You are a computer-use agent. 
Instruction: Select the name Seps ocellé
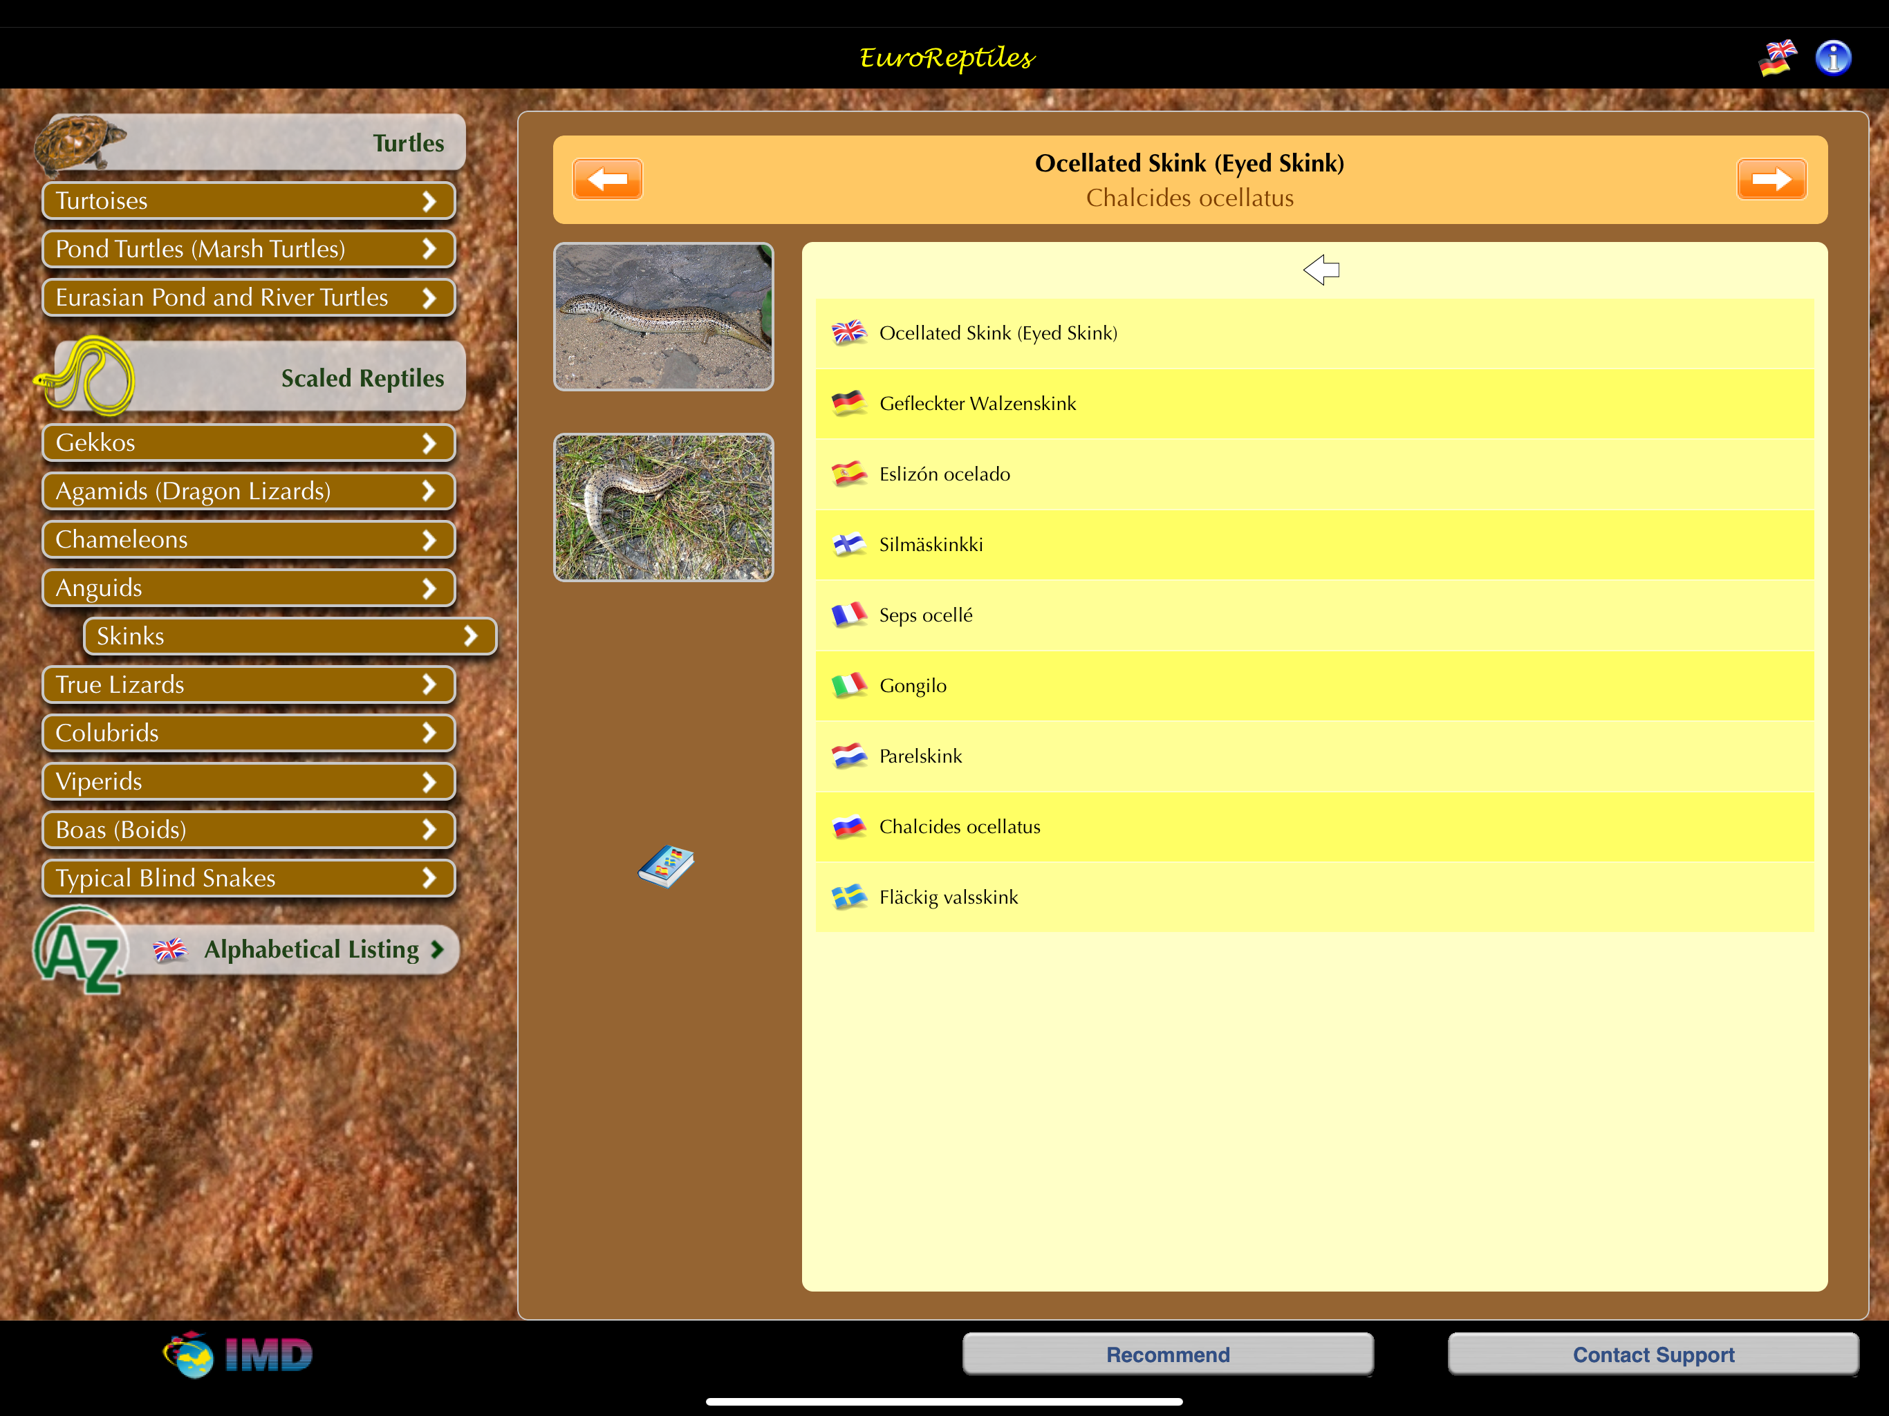pyautogui.click(x=926, y=615)
